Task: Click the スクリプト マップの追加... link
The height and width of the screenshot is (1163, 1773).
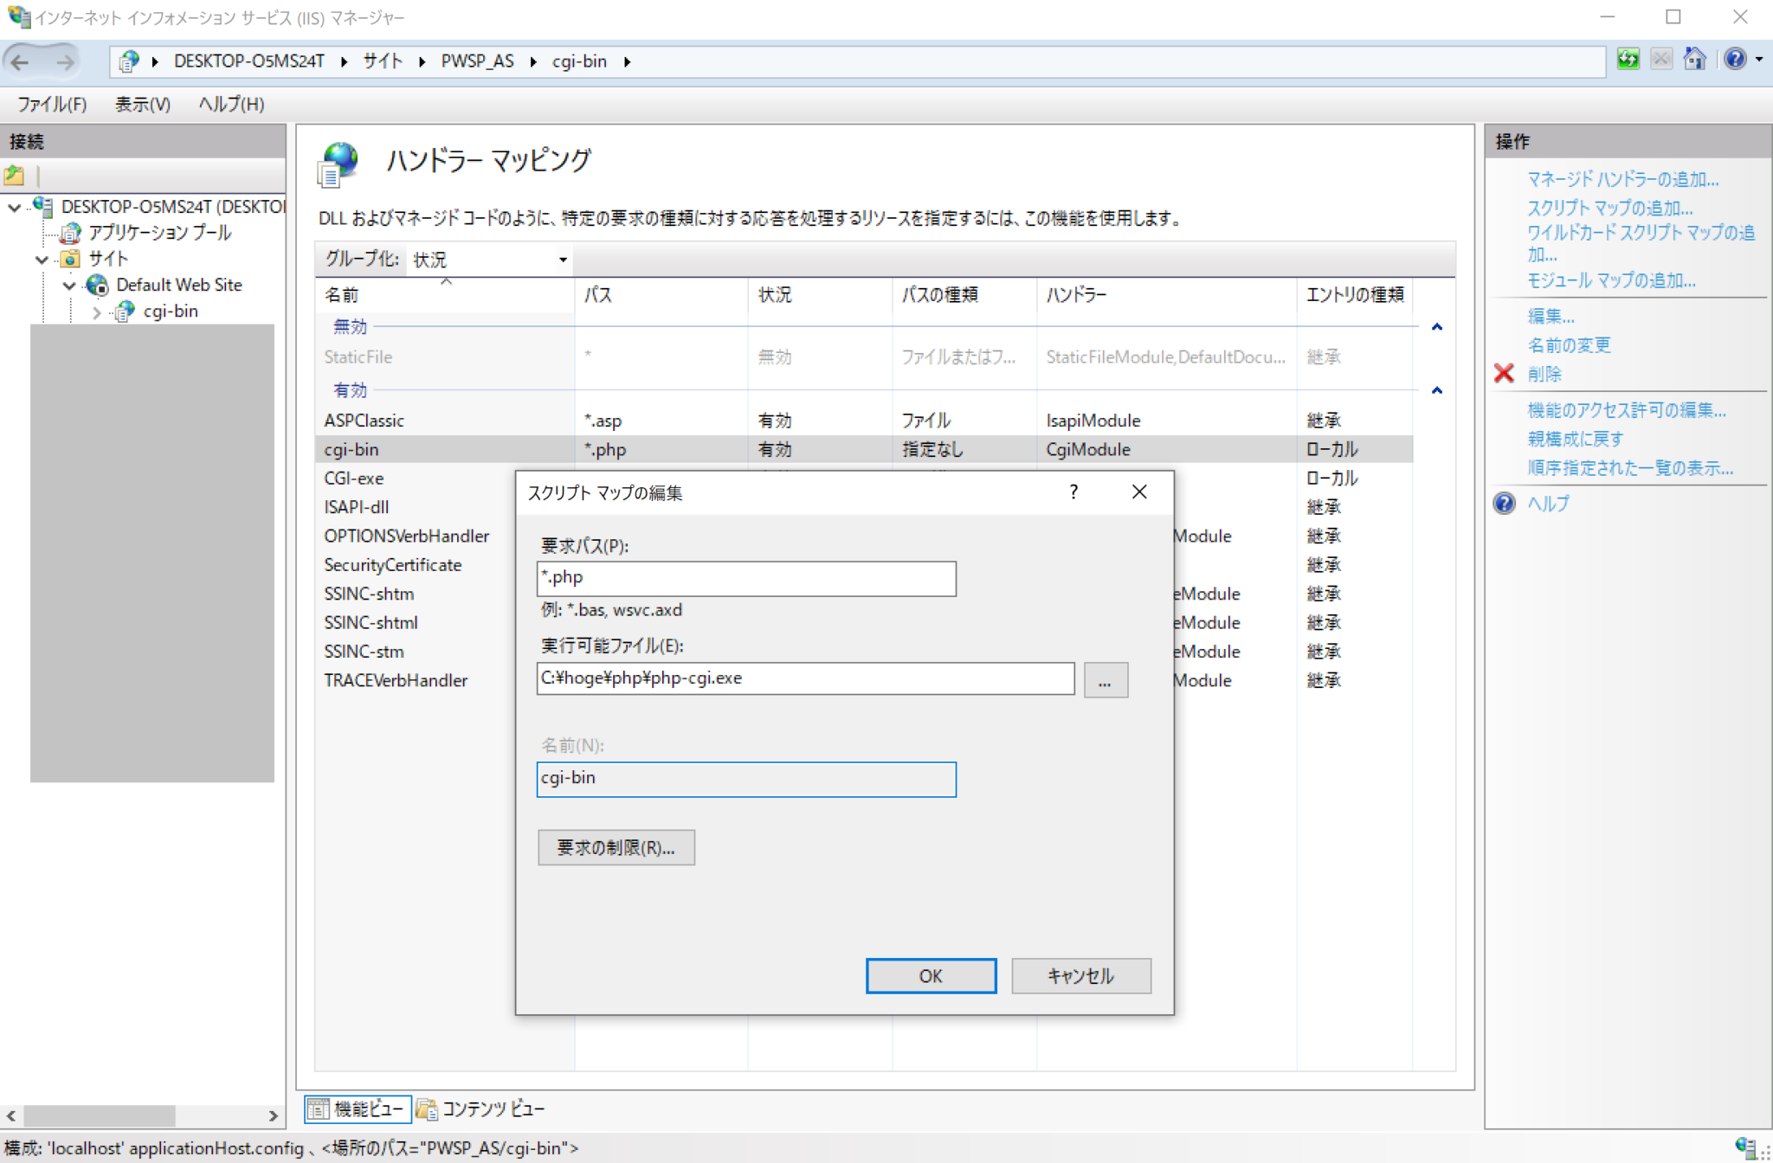Action: [1609, 208]
